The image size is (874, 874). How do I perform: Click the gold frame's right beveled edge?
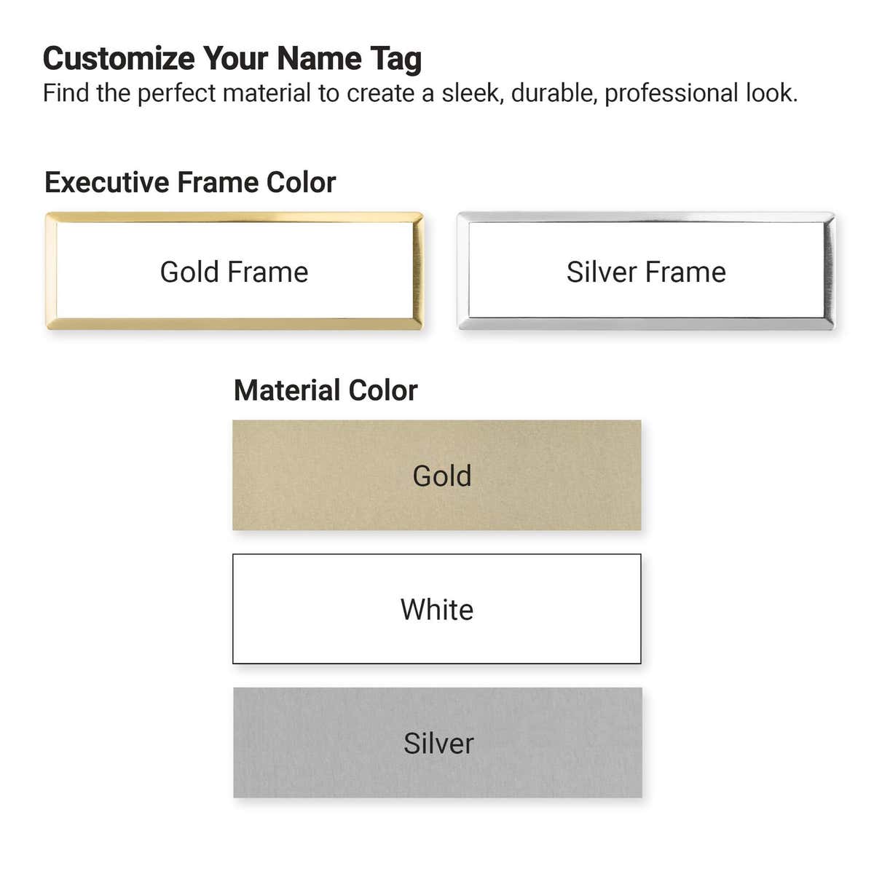pos(417,271)
